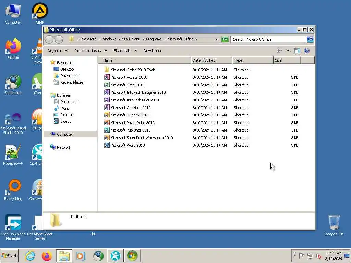This screenshot has width=351, height=263.
Task: Go to Start Menu breadcrumb segment
Action: [131, 39]
